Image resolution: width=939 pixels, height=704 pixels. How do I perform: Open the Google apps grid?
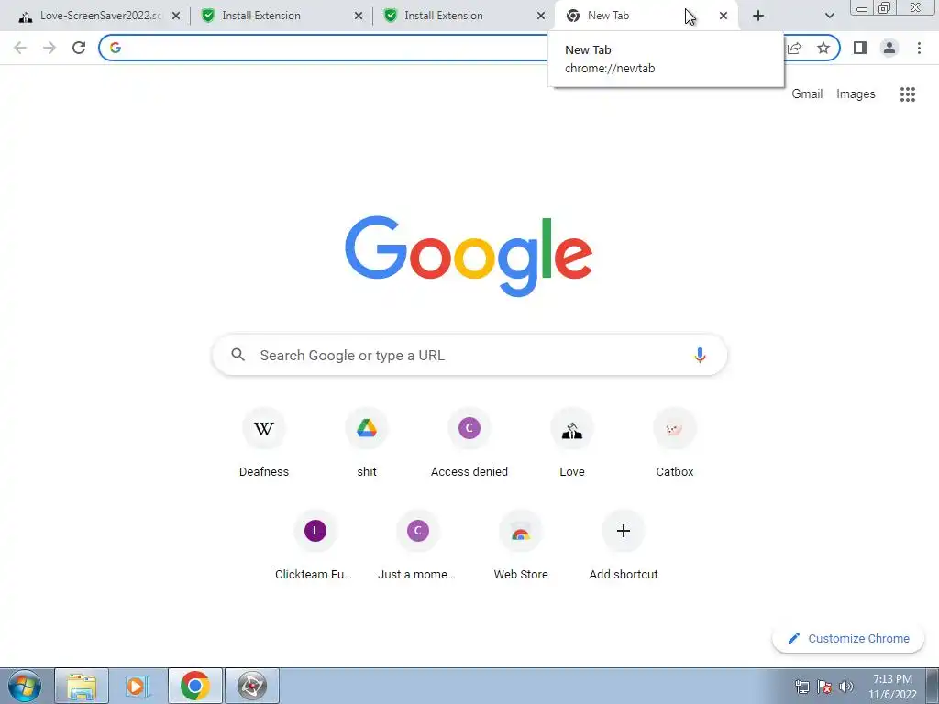[908, 94]
